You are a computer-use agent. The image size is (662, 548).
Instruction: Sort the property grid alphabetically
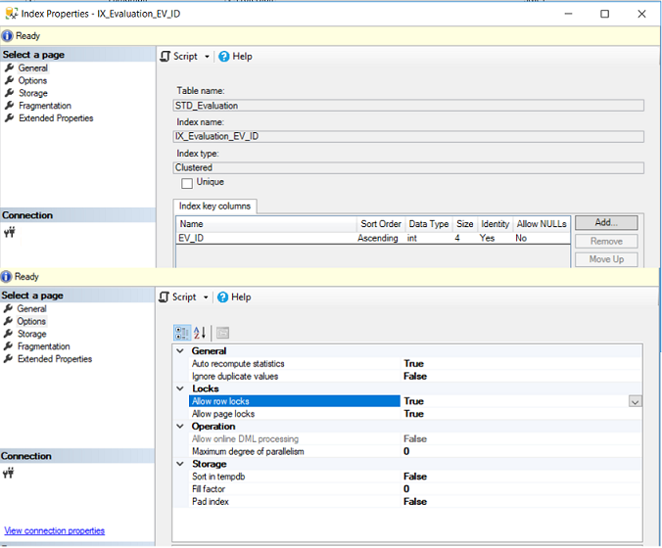coord(200,333)
